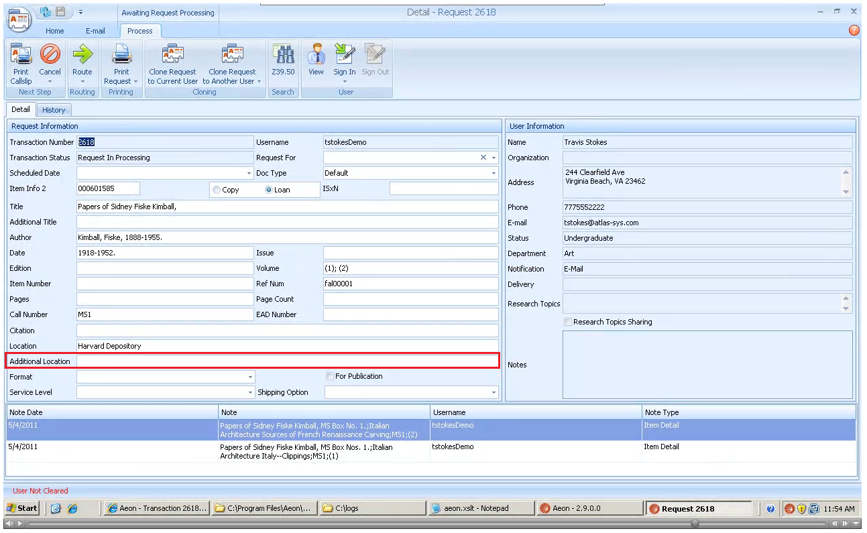Click the Print Request printer icon
This screenshot has height=533, width=867.
[x=121, y=55]
